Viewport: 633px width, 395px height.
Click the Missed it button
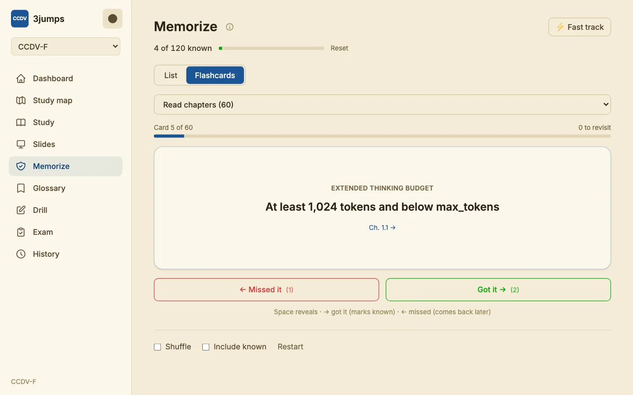[266, 290]
